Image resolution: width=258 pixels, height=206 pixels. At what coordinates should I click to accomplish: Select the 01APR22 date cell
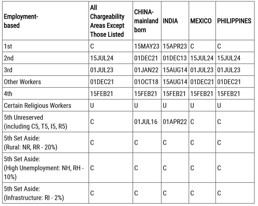tap(175, 122)
